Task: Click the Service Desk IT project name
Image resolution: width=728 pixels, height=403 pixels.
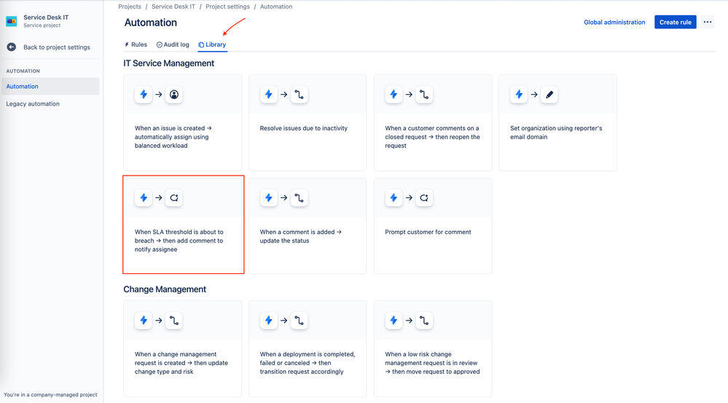Action: [46, 17]
